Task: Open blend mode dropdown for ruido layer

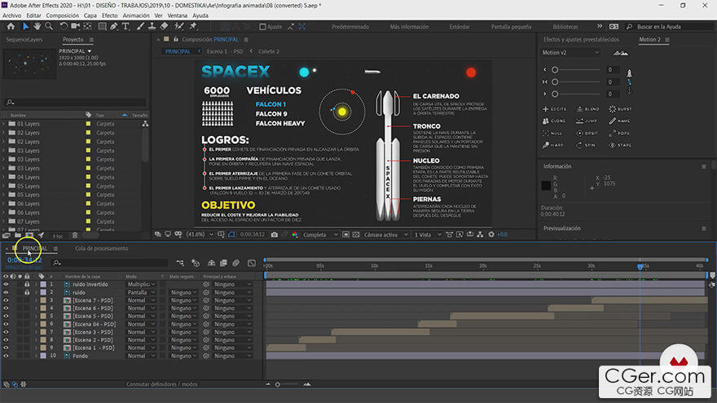Action: click(x=142, y=292)
